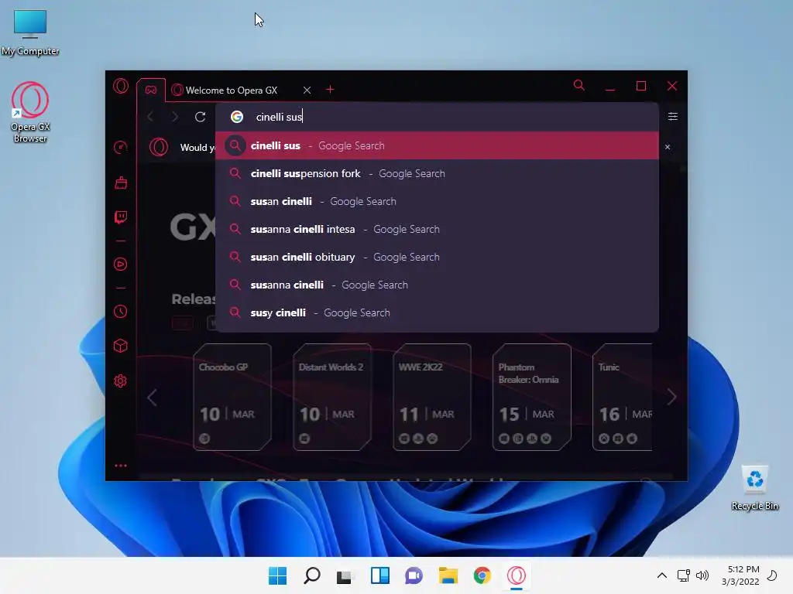Choose the 'susan cinelli' suggestion
Image resolution: width=793 pixels, height=594 pixels.
(437, 201)
